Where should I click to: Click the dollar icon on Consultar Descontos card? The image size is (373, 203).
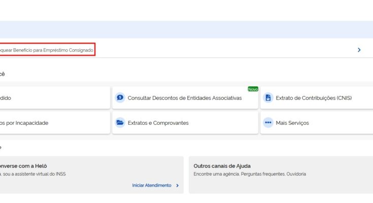[x=120, y=98]
